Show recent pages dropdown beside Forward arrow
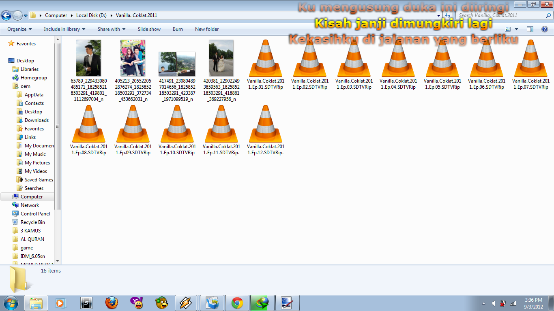 point(26,15)
